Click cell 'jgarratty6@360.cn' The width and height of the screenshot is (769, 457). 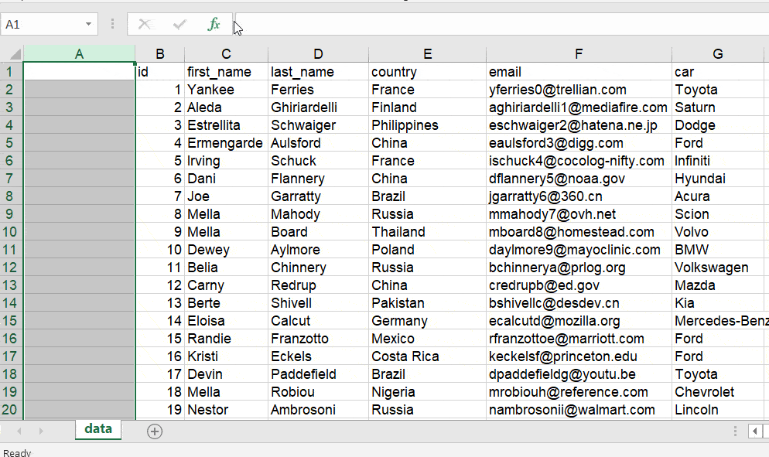point(579,196)
